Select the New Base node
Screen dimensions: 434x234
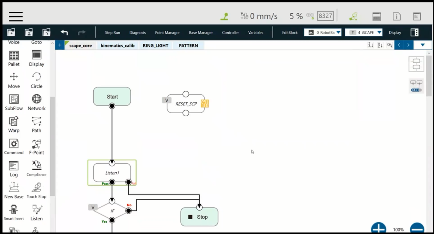click(14, 191)
